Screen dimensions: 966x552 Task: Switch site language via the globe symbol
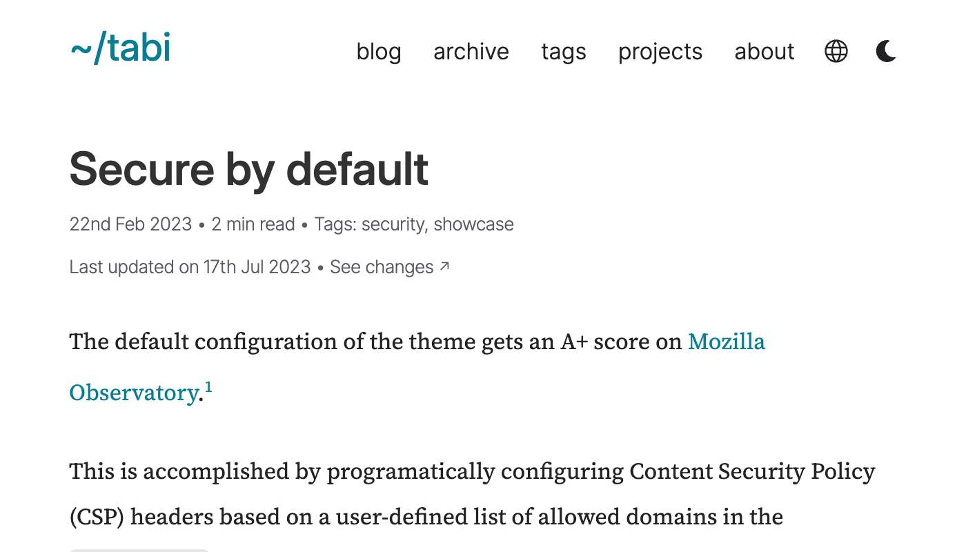pos(836,51)
